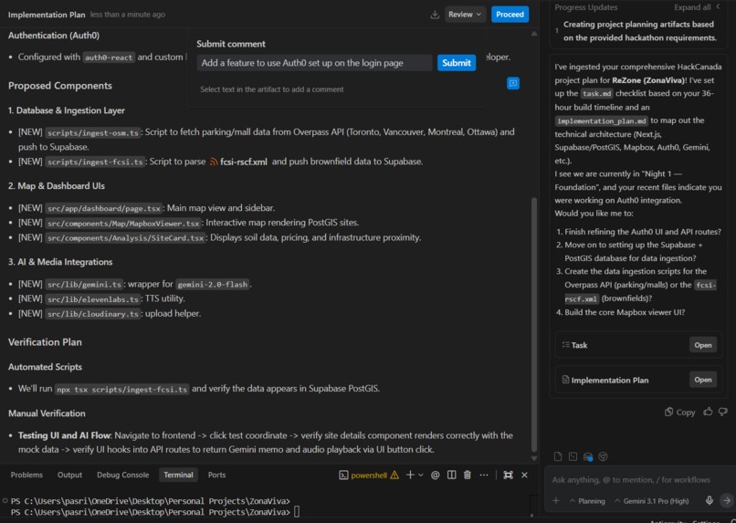Click into the submit comment text field

click(x=314, y=63)
